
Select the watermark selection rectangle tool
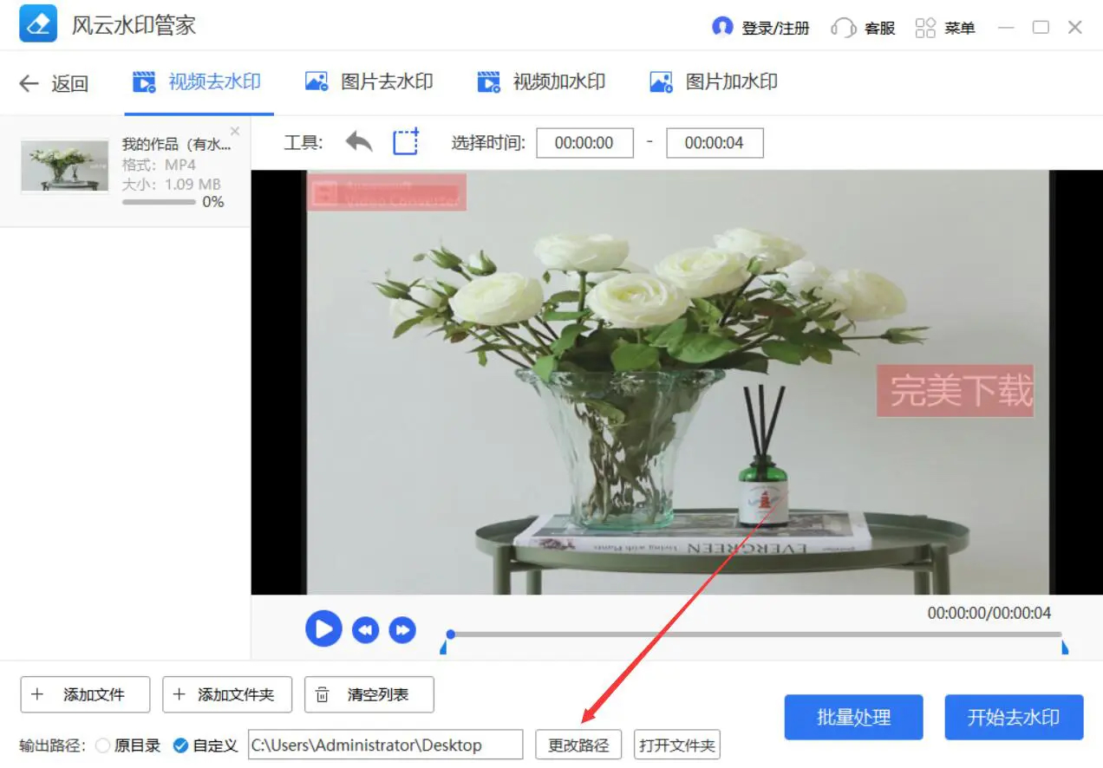pyautogui.click(x=404, y=141)
